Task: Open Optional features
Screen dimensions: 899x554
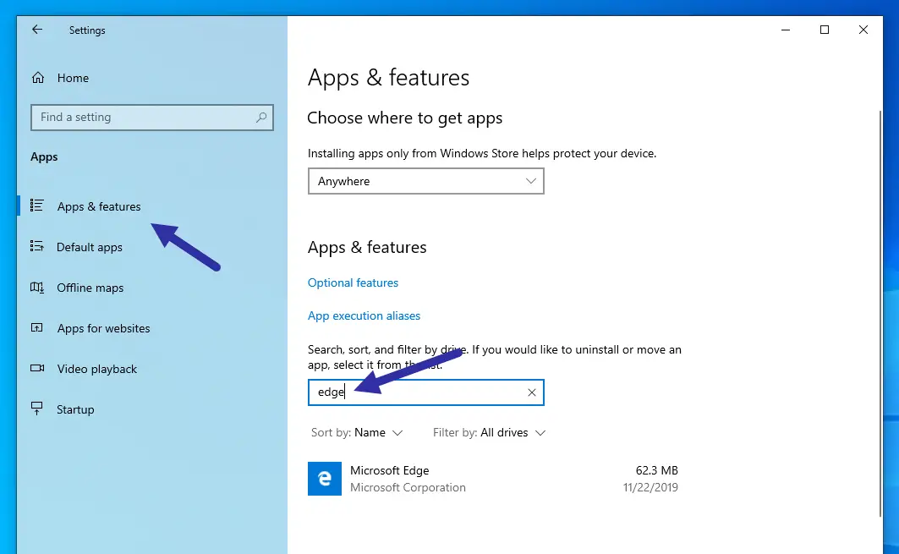Action: point(353,282)
